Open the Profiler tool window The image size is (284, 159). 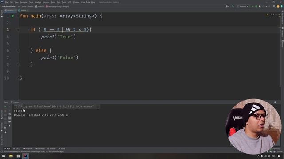click(x=51, y=149)
